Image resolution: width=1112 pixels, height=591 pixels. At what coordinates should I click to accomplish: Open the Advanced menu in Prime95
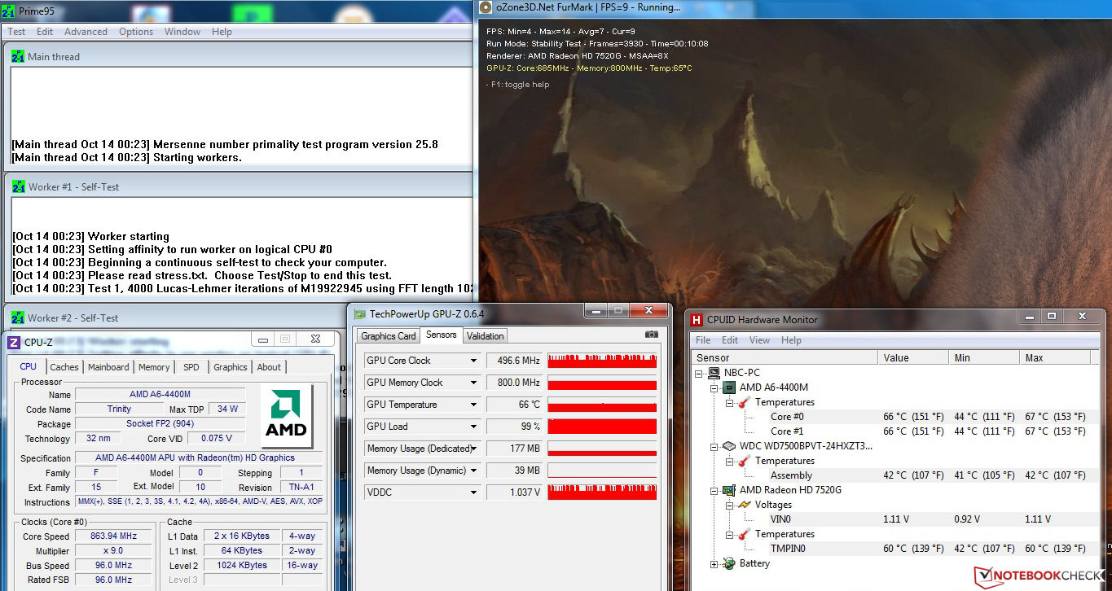86,32
